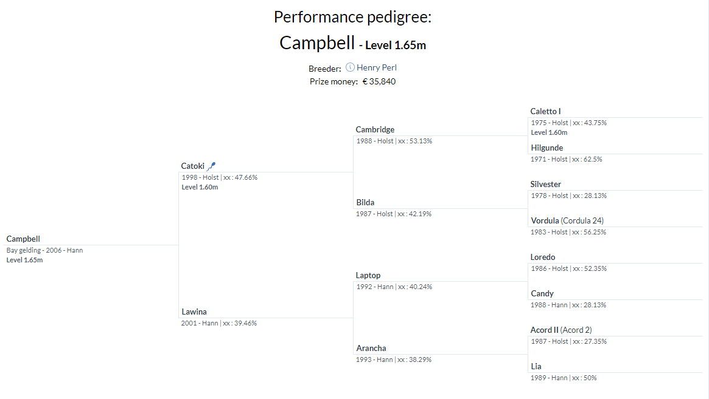Open Acord II (Acord 2) entry

561,330
